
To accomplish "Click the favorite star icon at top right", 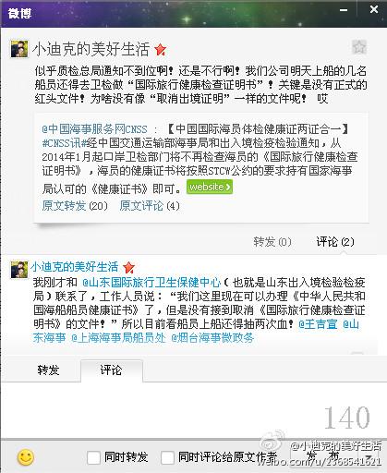I will 359,47.
